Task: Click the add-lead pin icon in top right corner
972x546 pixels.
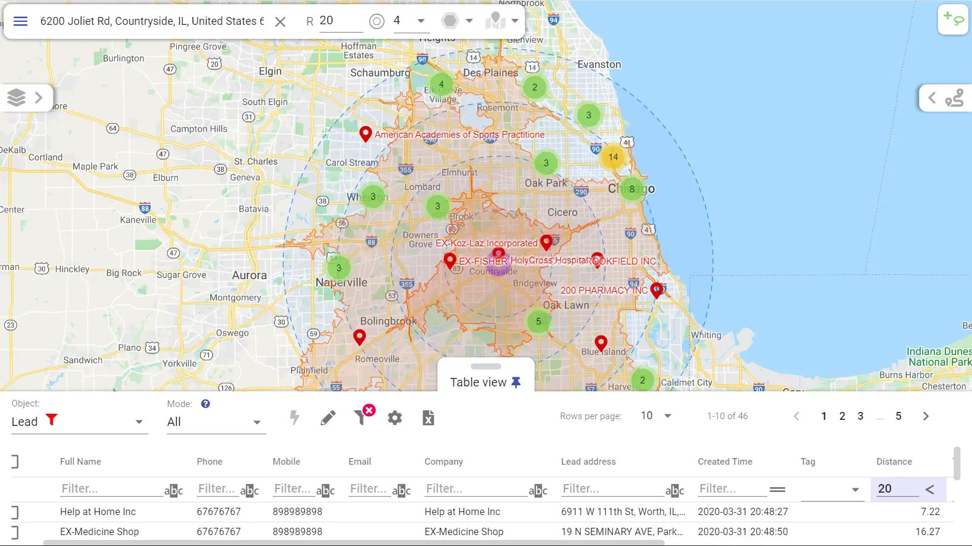Action: (x=953, y=20)
